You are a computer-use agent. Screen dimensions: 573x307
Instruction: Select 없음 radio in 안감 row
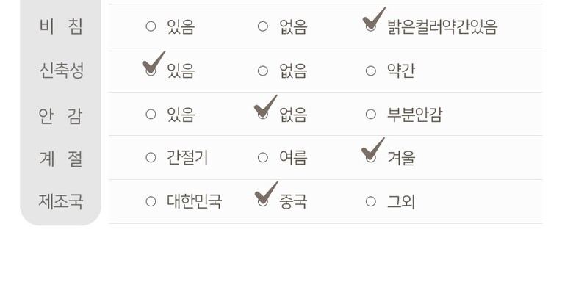[x=263, y=114]
